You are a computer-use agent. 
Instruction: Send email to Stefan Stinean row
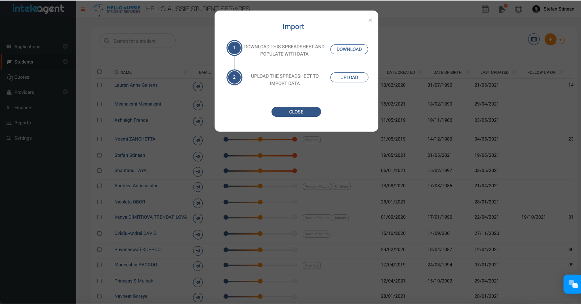198,156
